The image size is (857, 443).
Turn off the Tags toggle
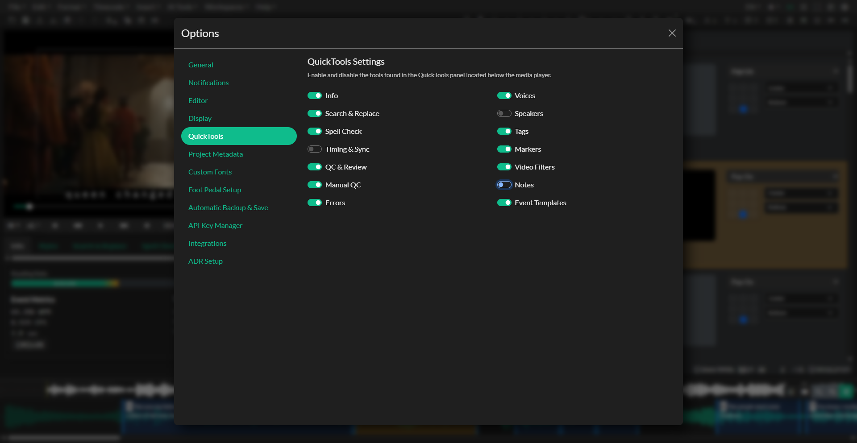click(x=504, y=131)
